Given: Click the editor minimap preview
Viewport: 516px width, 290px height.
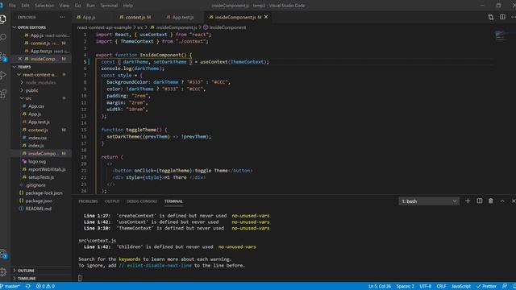Looking at the screenshot, I should [x=501, y=35].
